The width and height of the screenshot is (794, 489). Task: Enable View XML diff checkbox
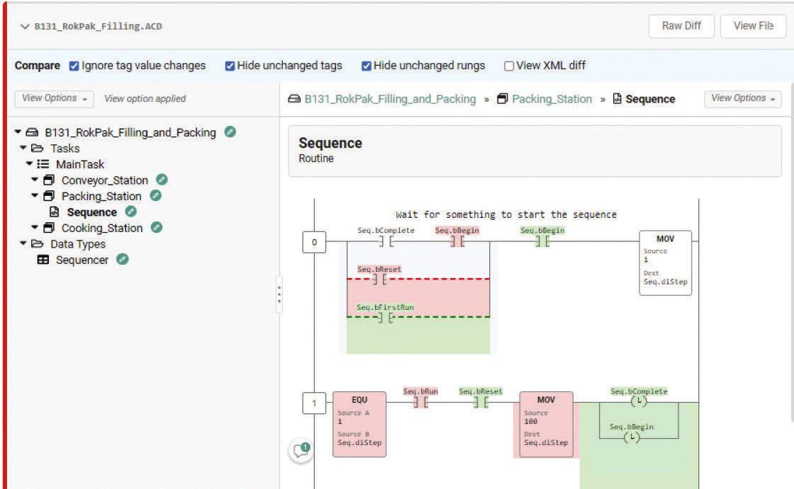click(x=509, y=66)
